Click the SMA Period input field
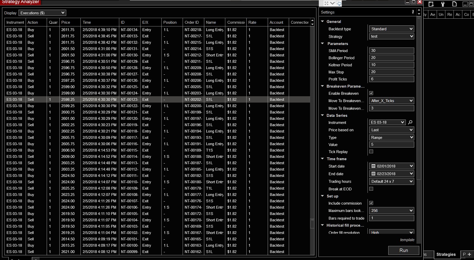The width and height of the screenshot is (474, 260). click(392, 51)
